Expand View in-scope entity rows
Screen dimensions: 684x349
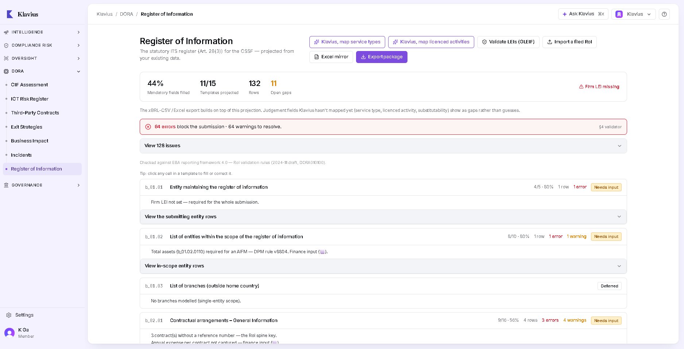click(383, 266)
